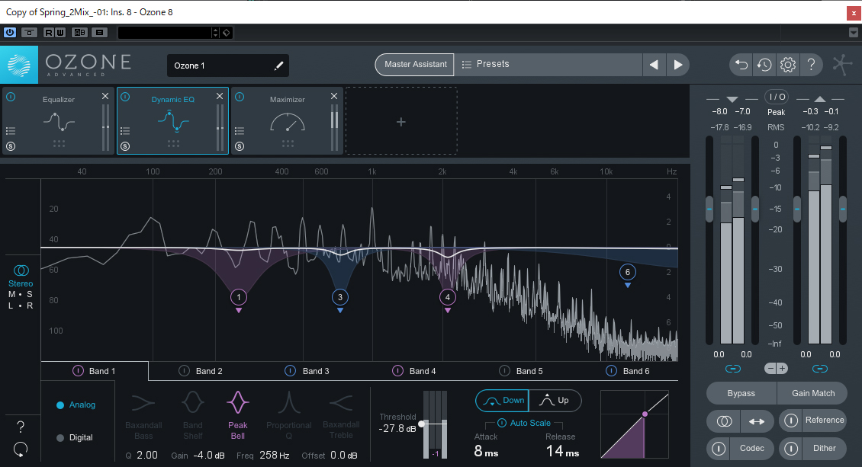Toggle the Codec power button
Image resolution: width=862 pixels, height=467 pixels.
(719, 449)
